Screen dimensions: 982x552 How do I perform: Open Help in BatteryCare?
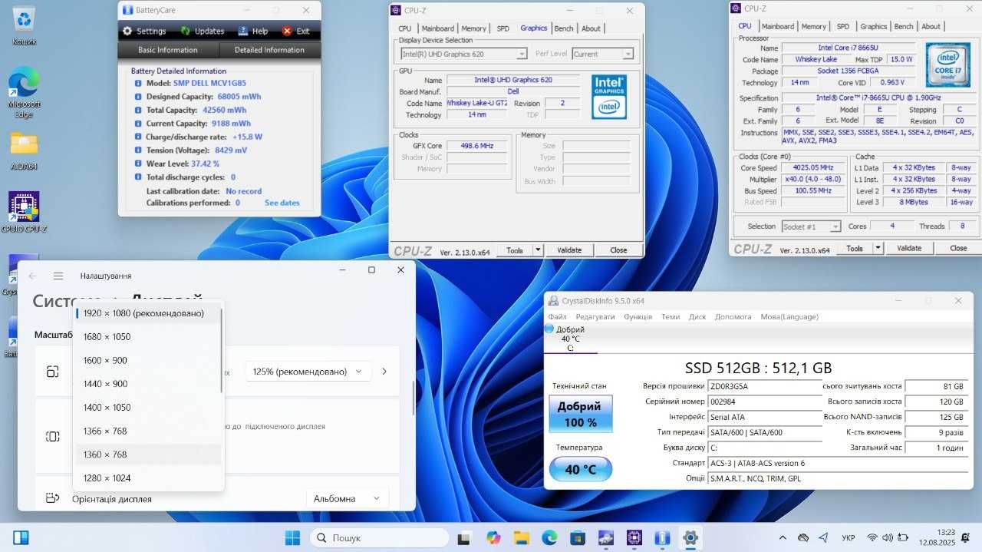coord(253,31)
